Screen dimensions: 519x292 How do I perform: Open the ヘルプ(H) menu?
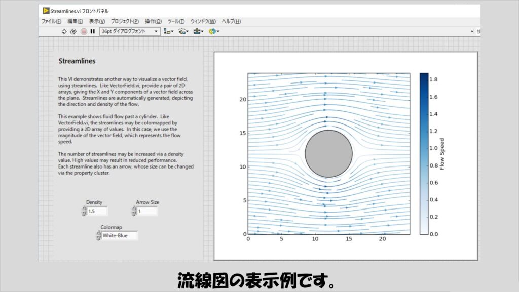pyautogui.click(x=231, y=21)
